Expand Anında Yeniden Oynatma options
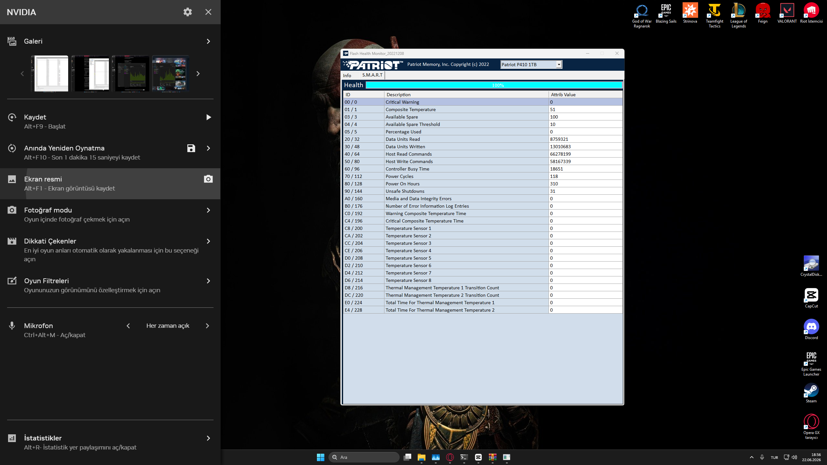Screen dimensions: 827x465 [208, 148]
